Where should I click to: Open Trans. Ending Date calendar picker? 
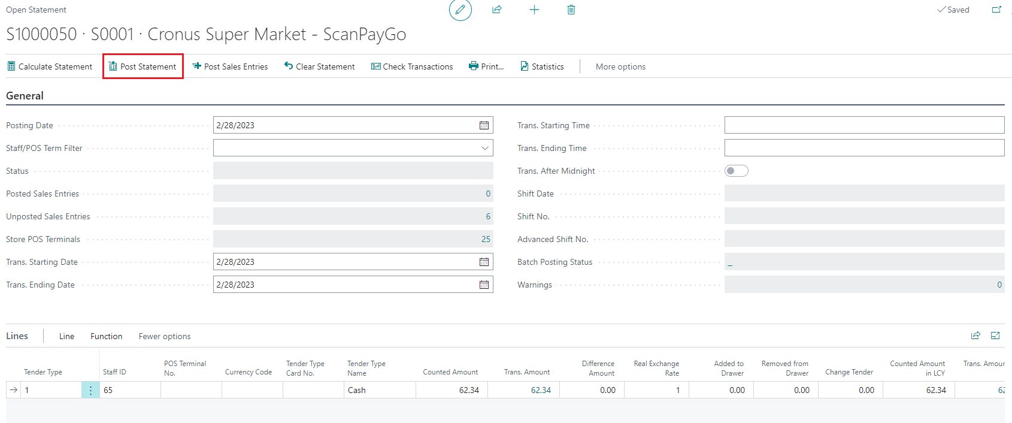click(484, 285)
